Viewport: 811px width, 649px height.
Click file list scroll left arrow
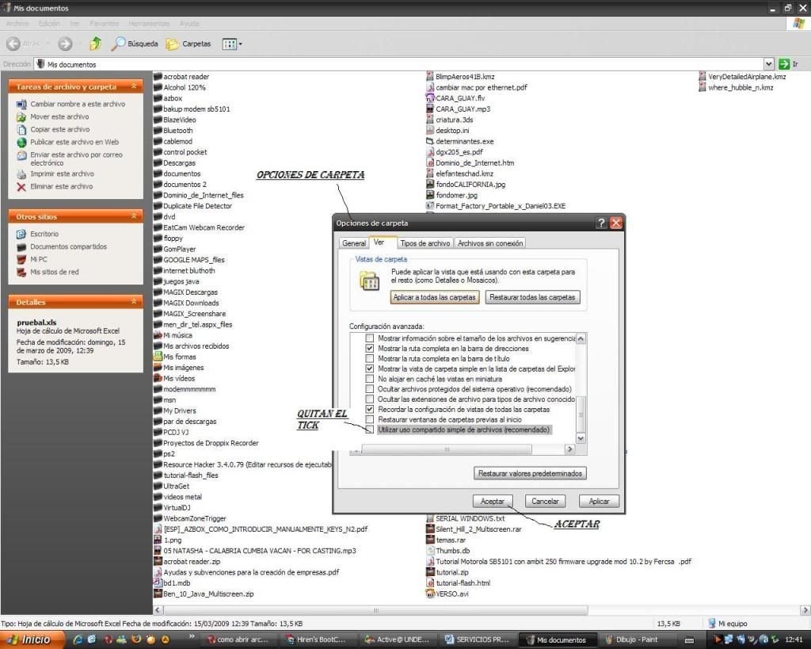pyautogui.click(x=158, y=610)
